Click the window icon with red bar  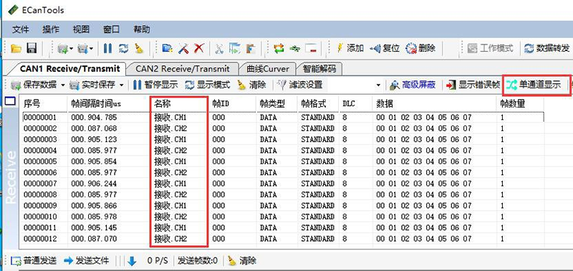(x=311, y=48)
